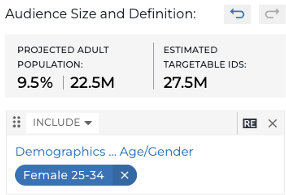The height and width of the screenshot is (195, 286).
Task: Click the drag handle dots icon
Action: coord(16,122)
